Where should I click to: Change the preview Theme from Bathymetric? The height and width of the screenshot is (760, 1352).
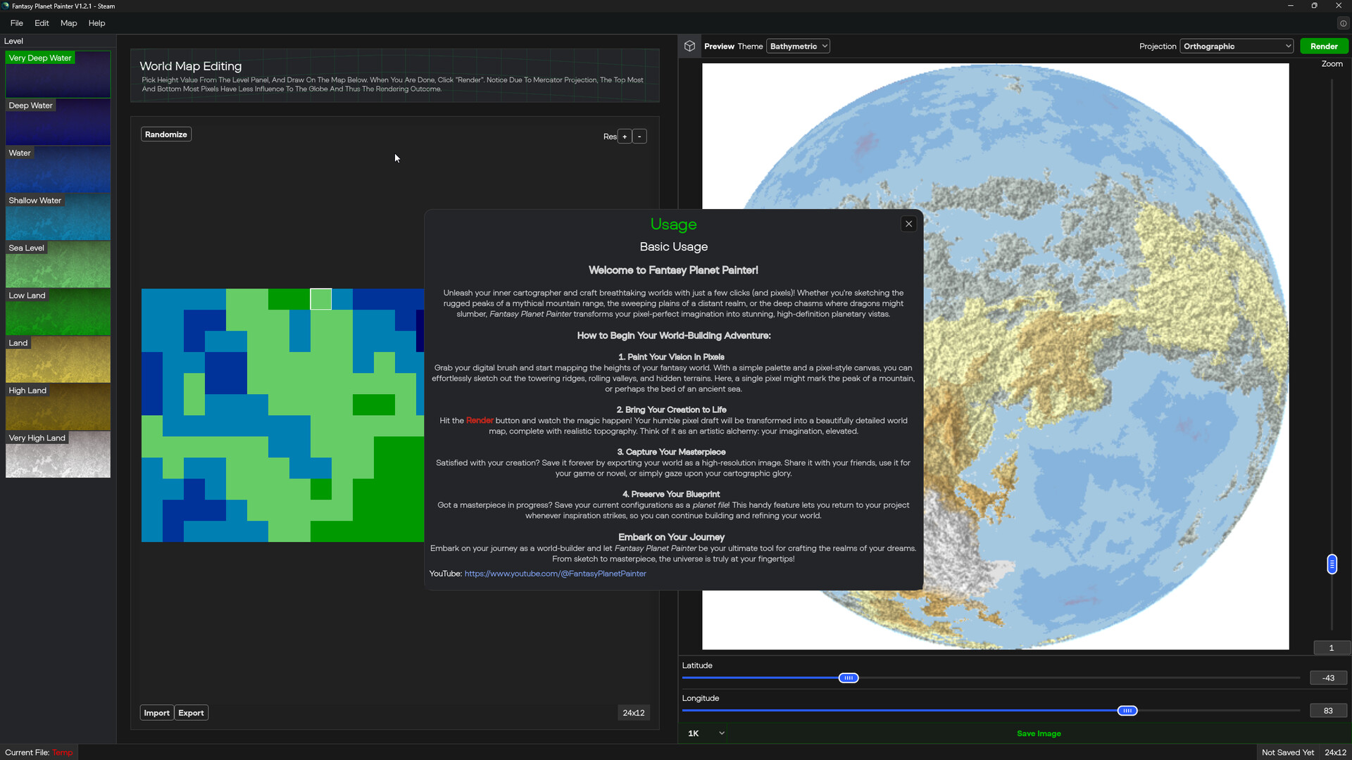click(x=798, y=46)
